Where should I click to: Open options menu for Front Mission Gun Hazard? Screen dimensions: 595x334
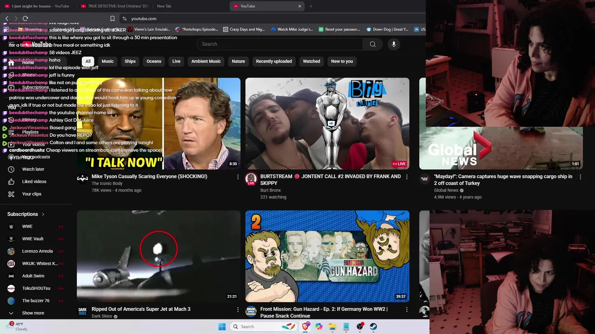point(407,309)
